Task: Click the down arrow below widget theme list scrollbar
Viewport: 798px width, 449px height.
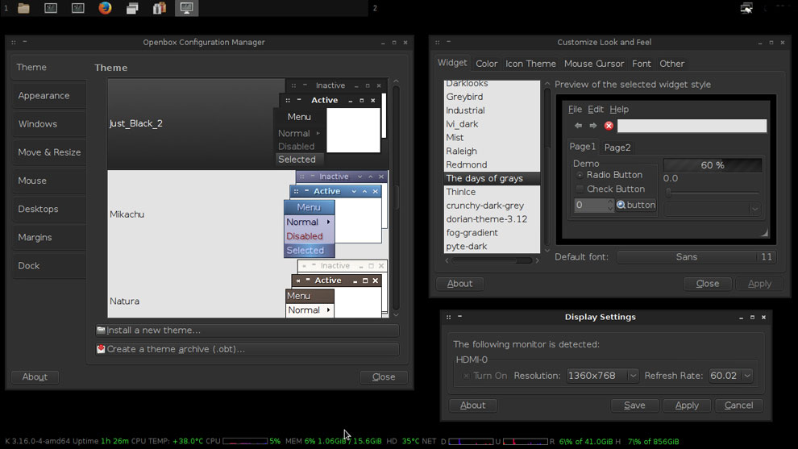Action: click(547, 251)
